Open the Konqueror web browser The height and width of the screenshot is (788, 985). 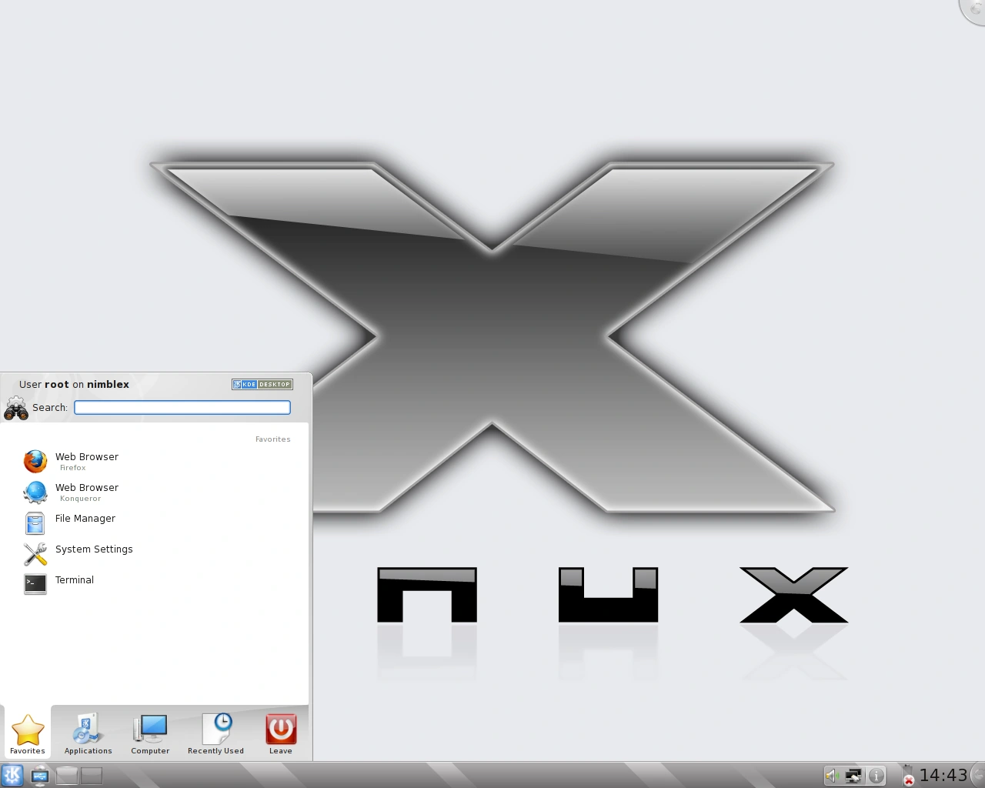pos(86,492)
